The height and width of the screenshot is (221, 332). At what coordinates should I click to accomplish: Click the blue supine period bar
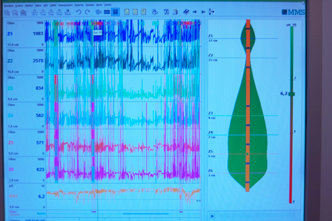[146, 214]
